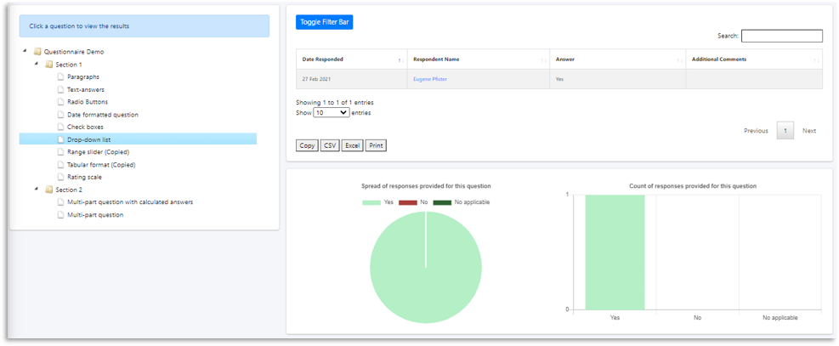The width and height of the screenshot is (839, 346).
Task: Collapse the Section 1 tree node
Action: click(37, 65)
